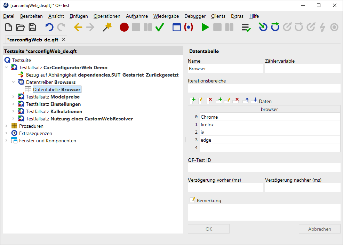Select the root Testsuite node

click(22, 60)
